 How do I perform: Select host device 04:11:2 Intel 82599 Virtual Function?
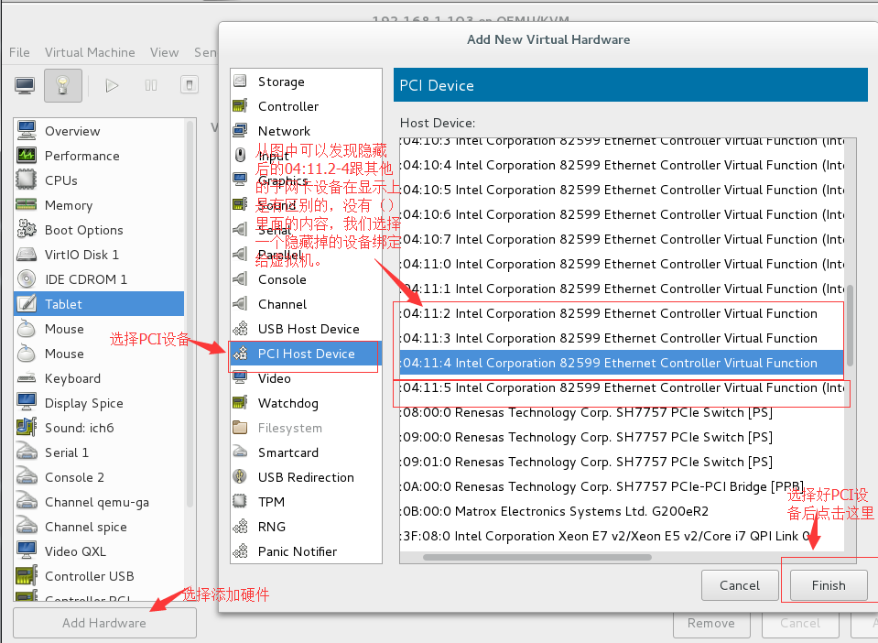tap(621, 313)
